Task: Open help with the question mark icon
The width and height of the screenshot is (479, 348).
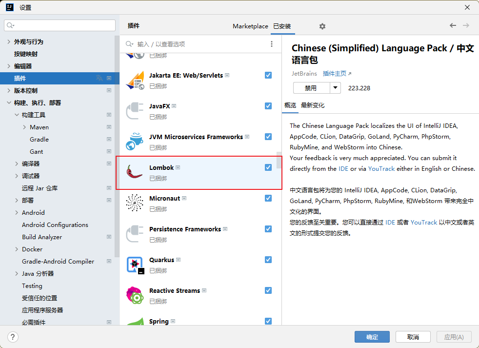Action: coord(13,337)
